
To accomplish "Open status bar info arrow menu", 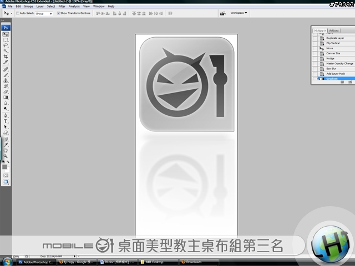I will coord(74,256).
